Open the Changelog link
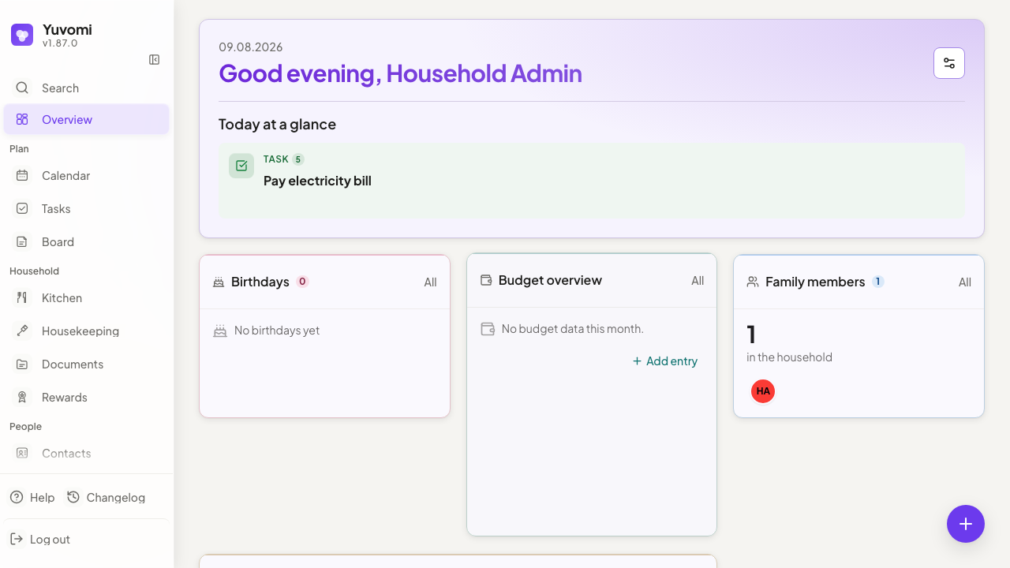The width and height of the screenshot is (1010, 568). pyautogui.click(x=106, y=498)
